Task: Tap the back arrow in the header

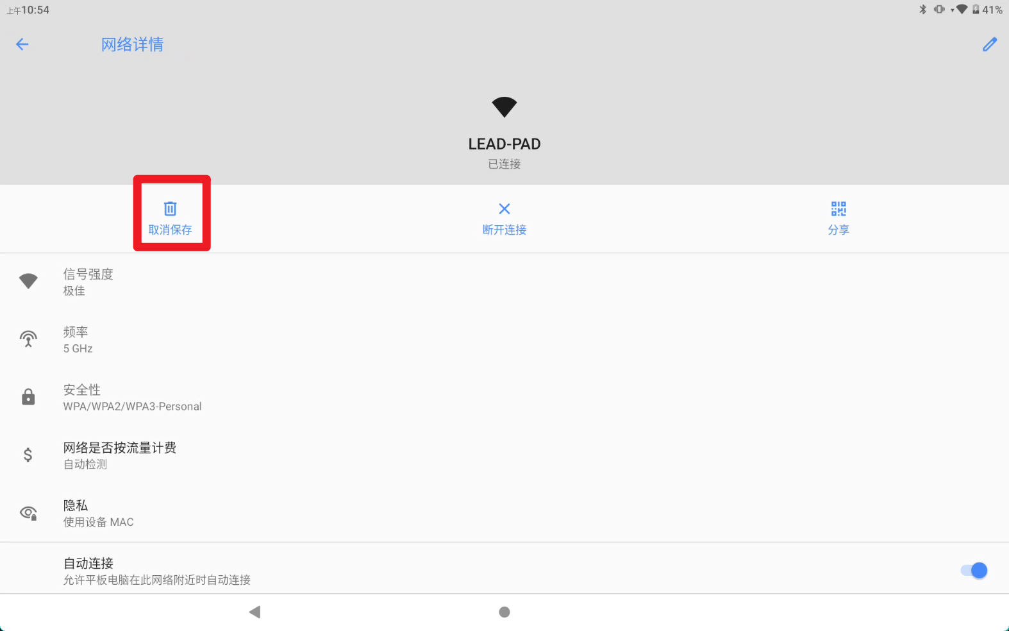Action: (x=22, y=44)
